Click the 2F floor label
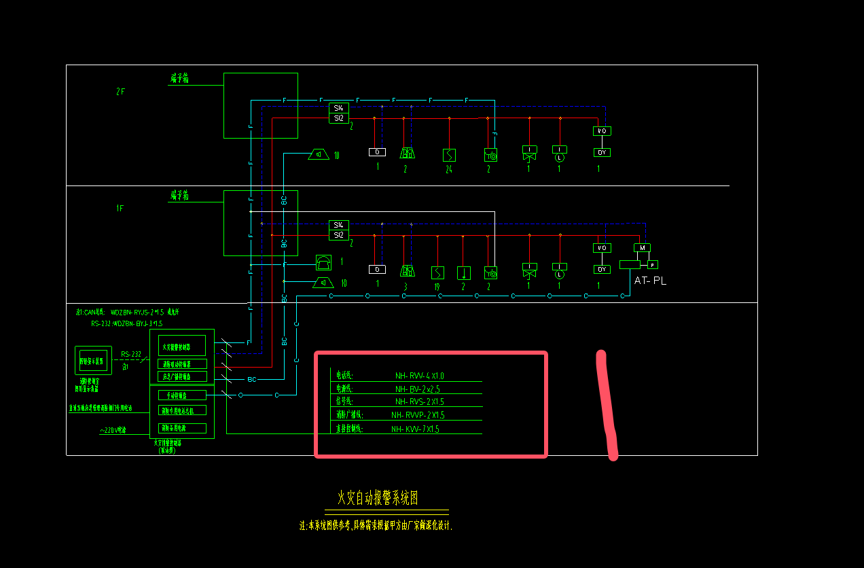 tap(120, 91)
